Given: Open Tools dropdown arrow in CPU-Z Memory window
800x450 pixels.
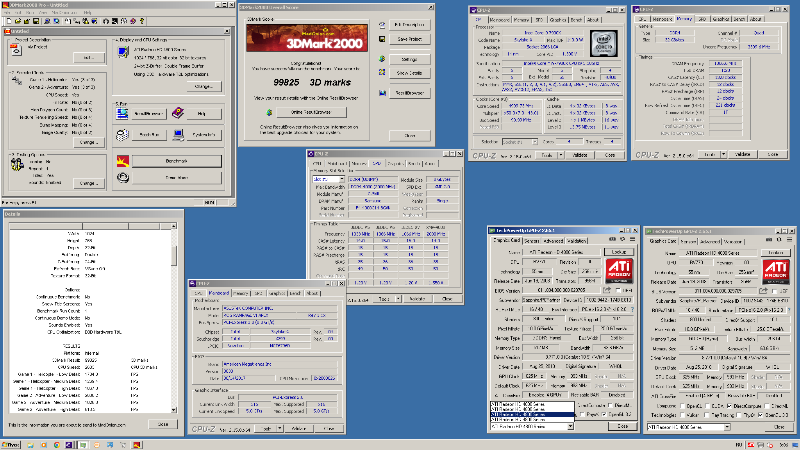Looking at the screenshot, I should [724, 154].
